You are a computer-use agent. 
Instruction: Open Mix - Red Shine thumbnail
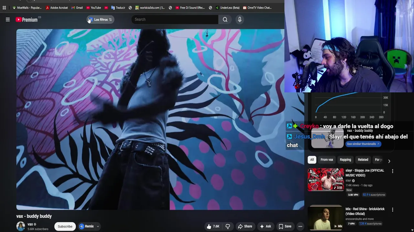(x=326, y=218)
